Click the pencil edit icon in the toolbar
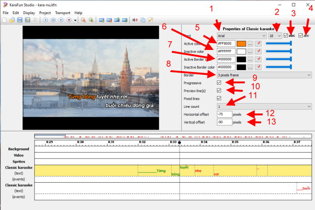The width and height of the screenshot is (315, 210). click(151, 20)
